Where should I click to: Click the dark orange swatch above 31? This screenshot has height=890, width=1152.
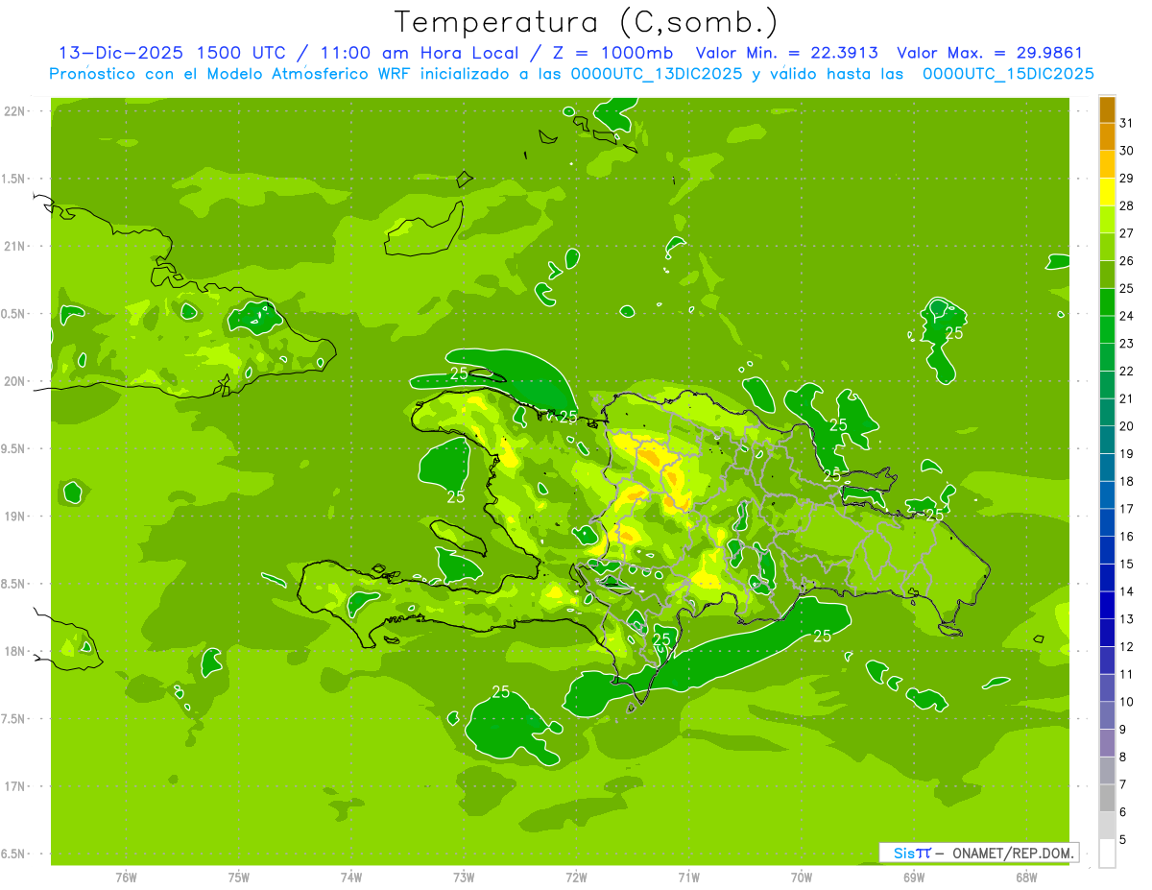tap(1107, 109)
